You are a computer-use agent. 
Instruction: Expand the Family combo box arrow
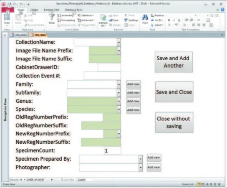click(x=119, y=84)
